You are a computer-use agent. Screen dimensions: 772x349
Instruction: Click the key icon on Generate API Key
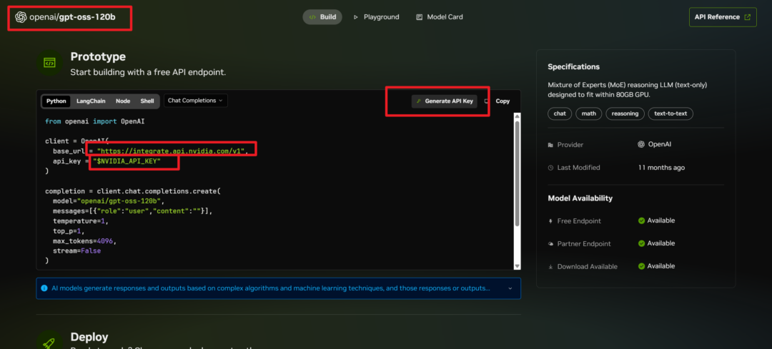pos(418,101)
